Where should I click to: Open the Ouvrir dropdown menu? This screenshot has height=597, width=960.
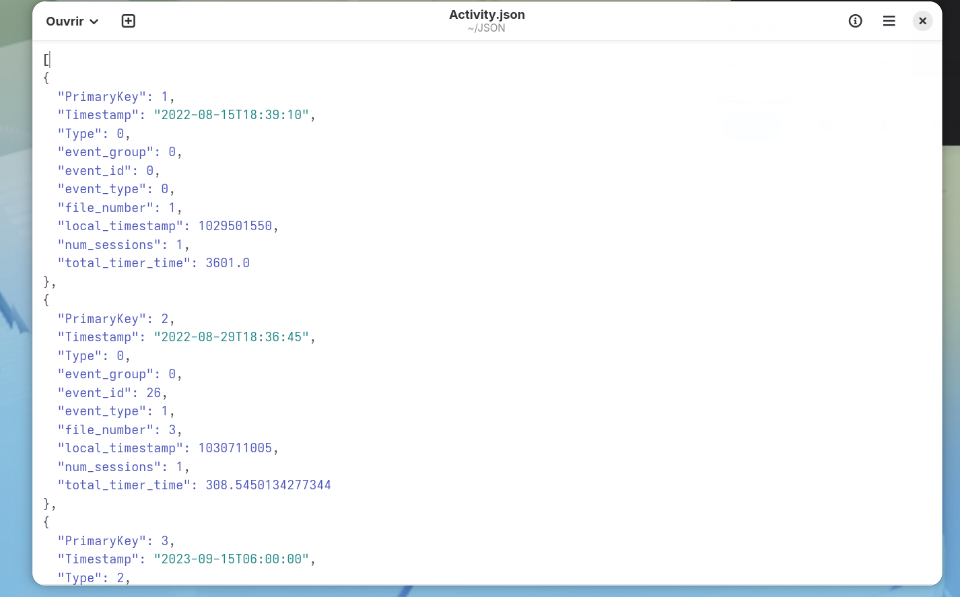click(72, 21)
